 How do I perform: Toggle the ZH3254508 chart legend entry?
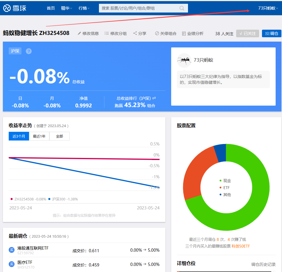point(28,199)
